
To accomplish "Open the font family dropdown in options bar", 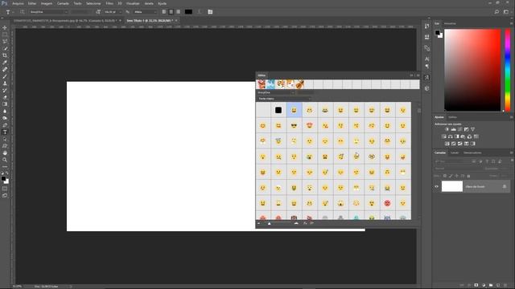I will [48, 12].
